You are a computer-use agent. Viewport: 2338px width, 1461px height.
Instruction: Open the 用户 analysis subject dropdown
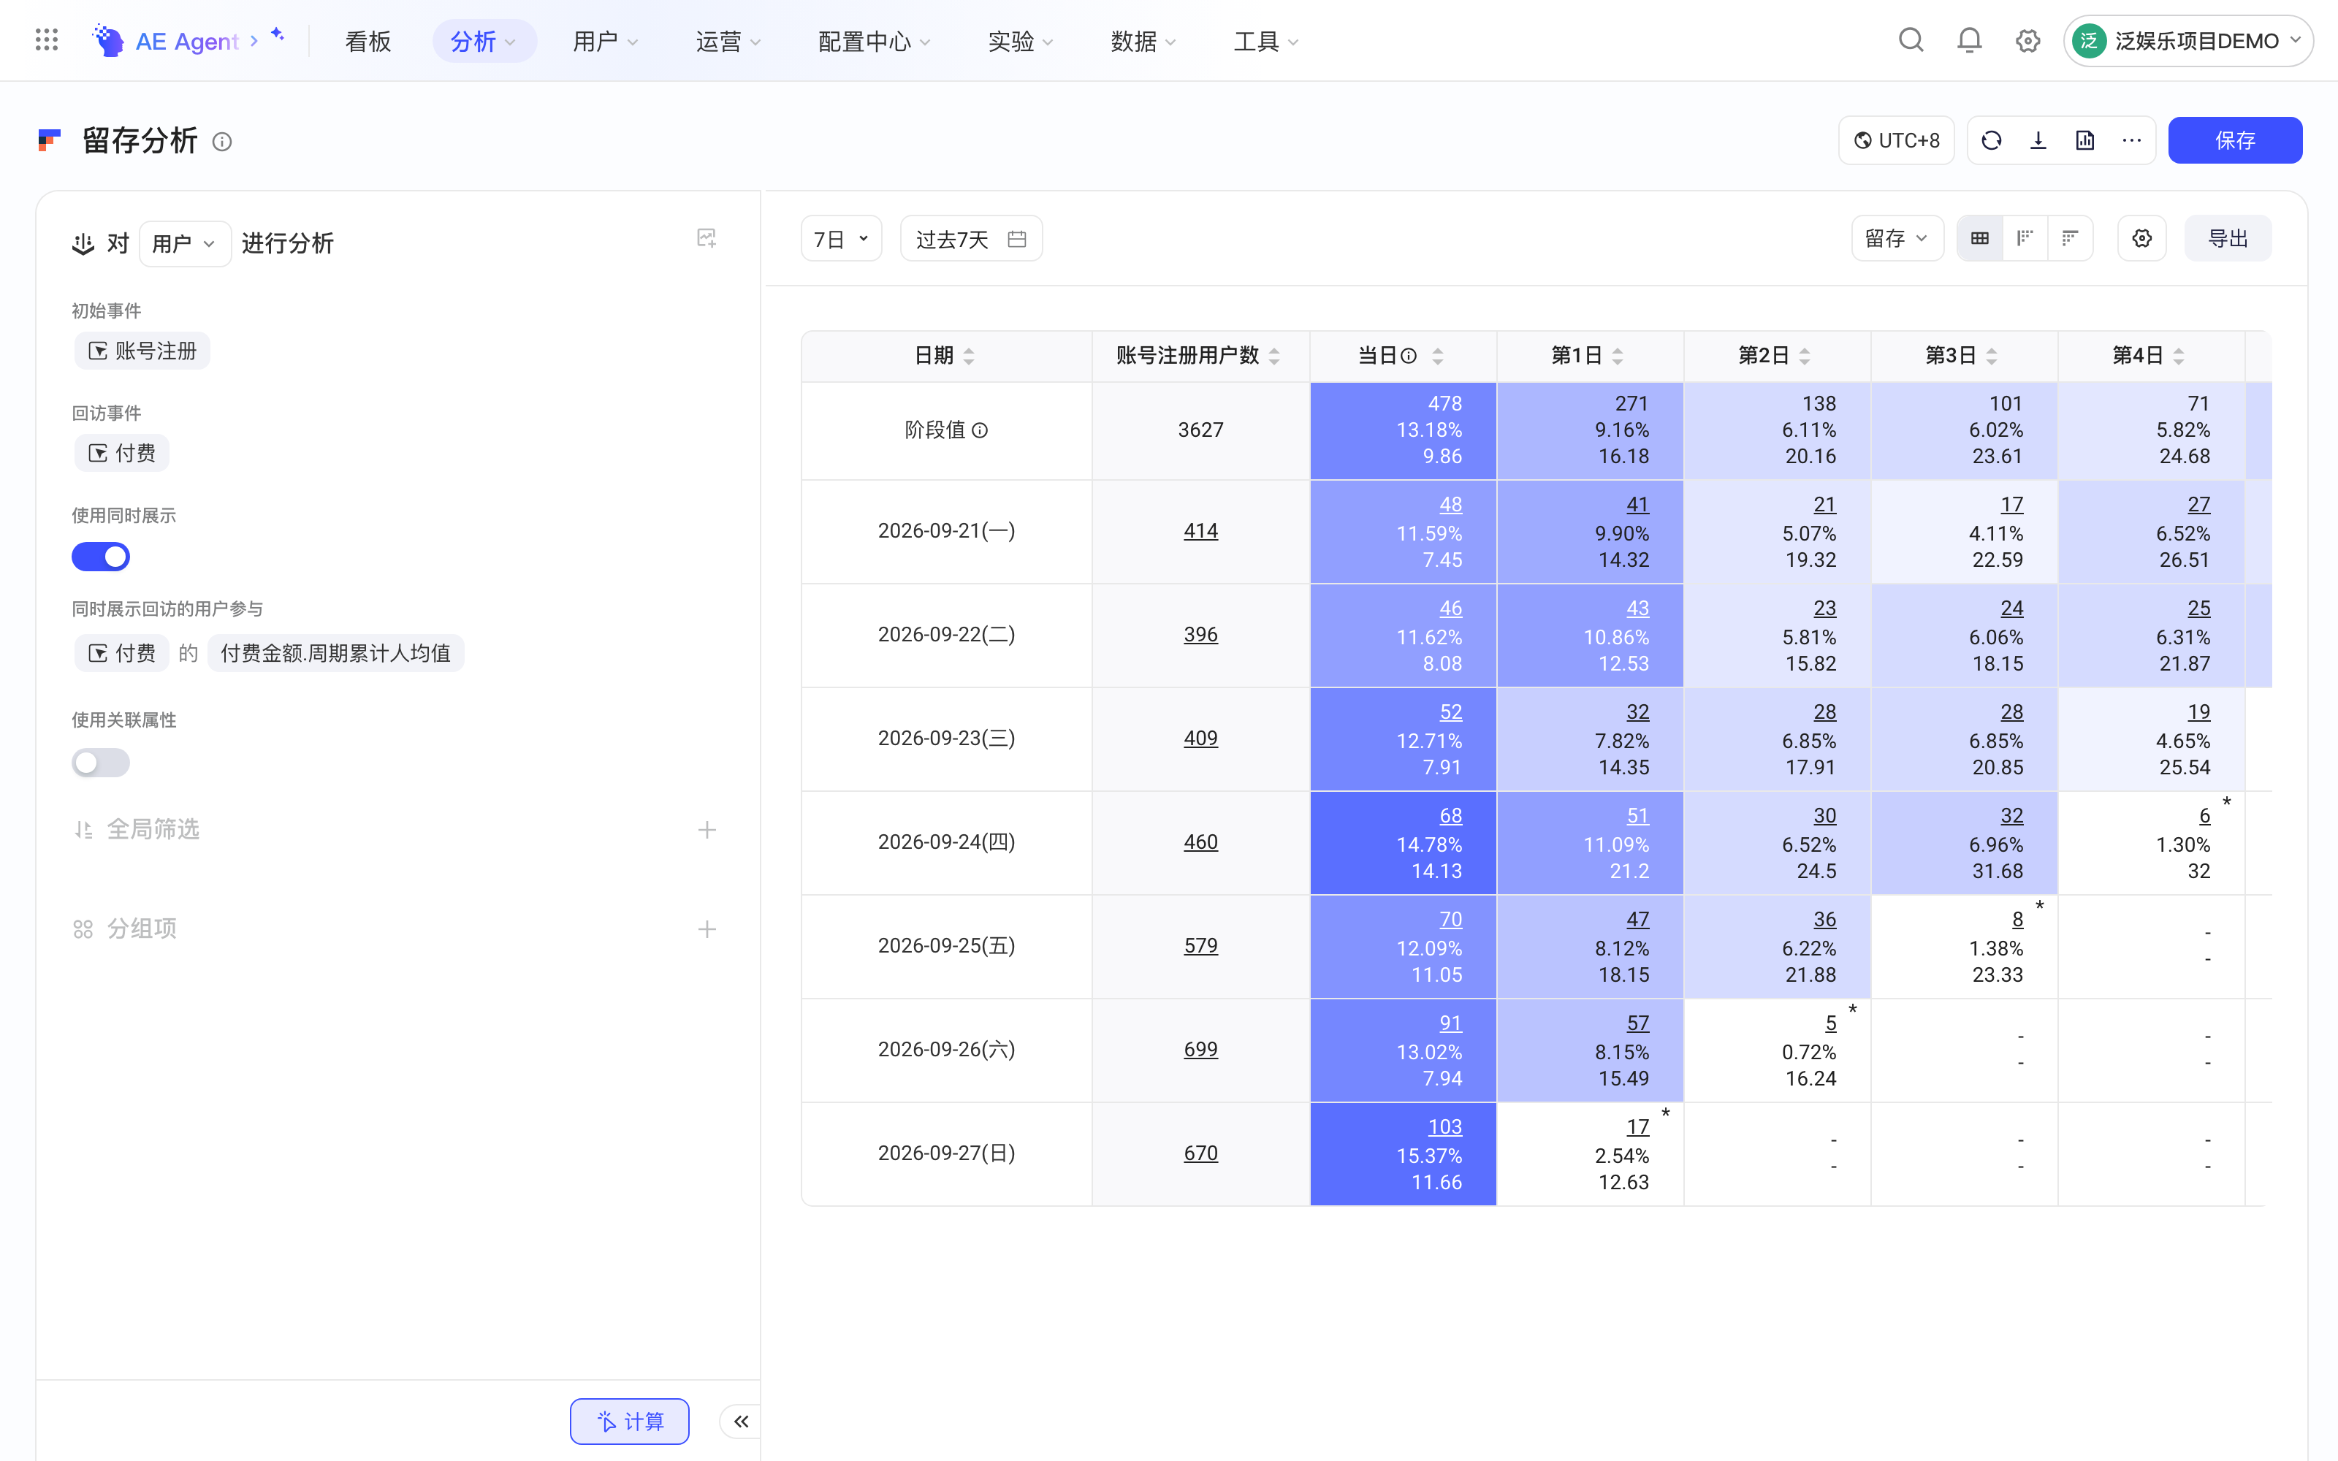[185, 243]
